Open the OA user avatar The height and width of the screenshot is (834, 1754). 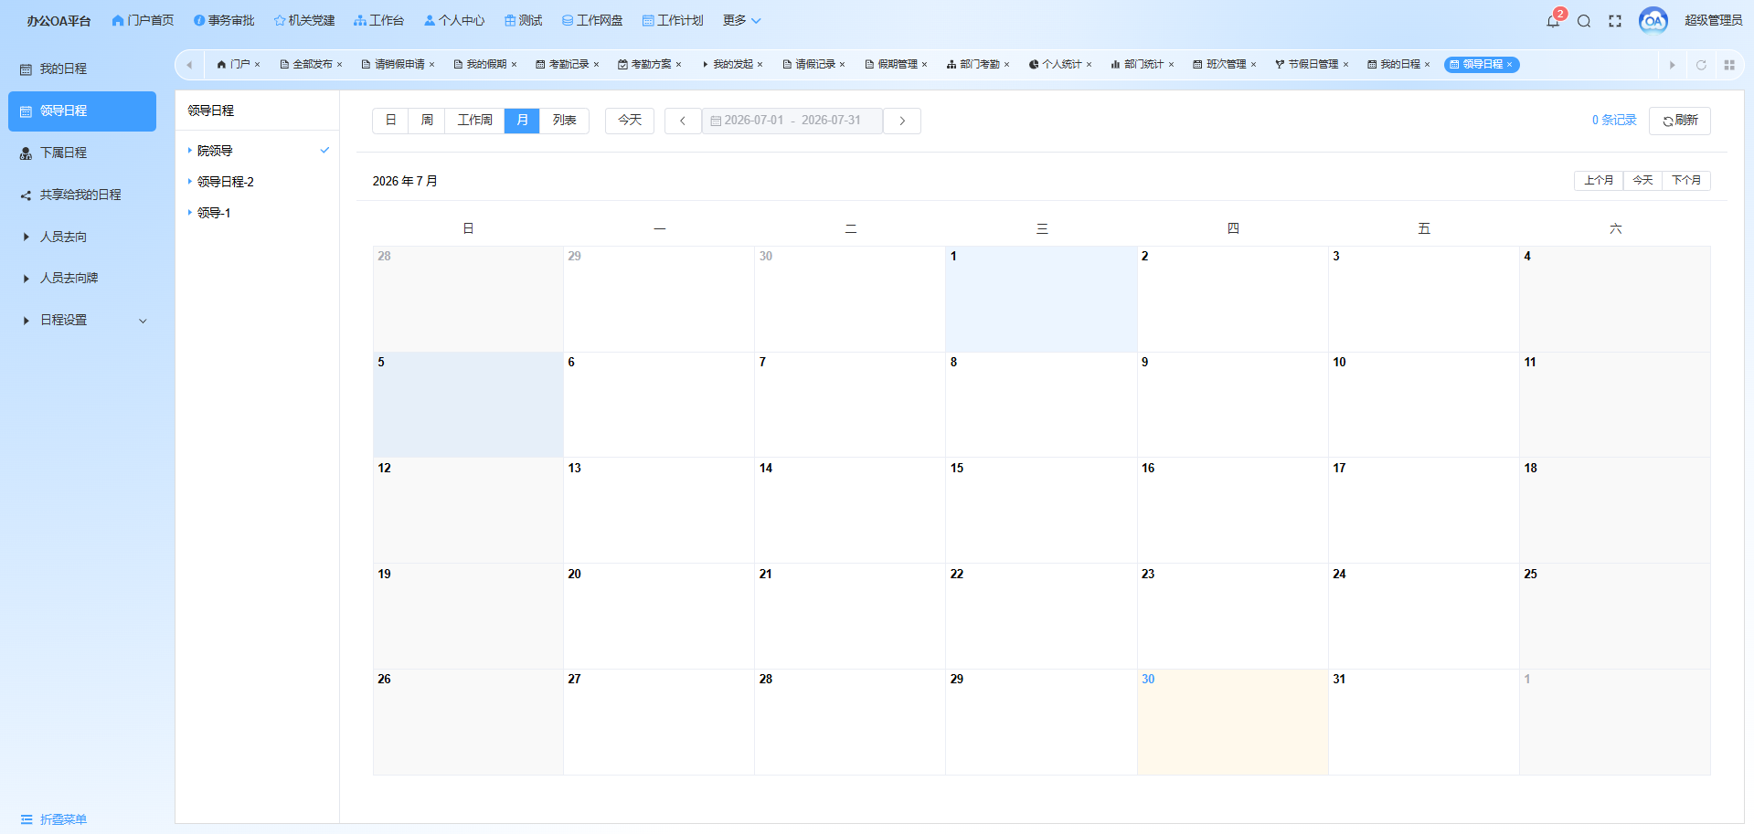click(x=1653, y=20)
